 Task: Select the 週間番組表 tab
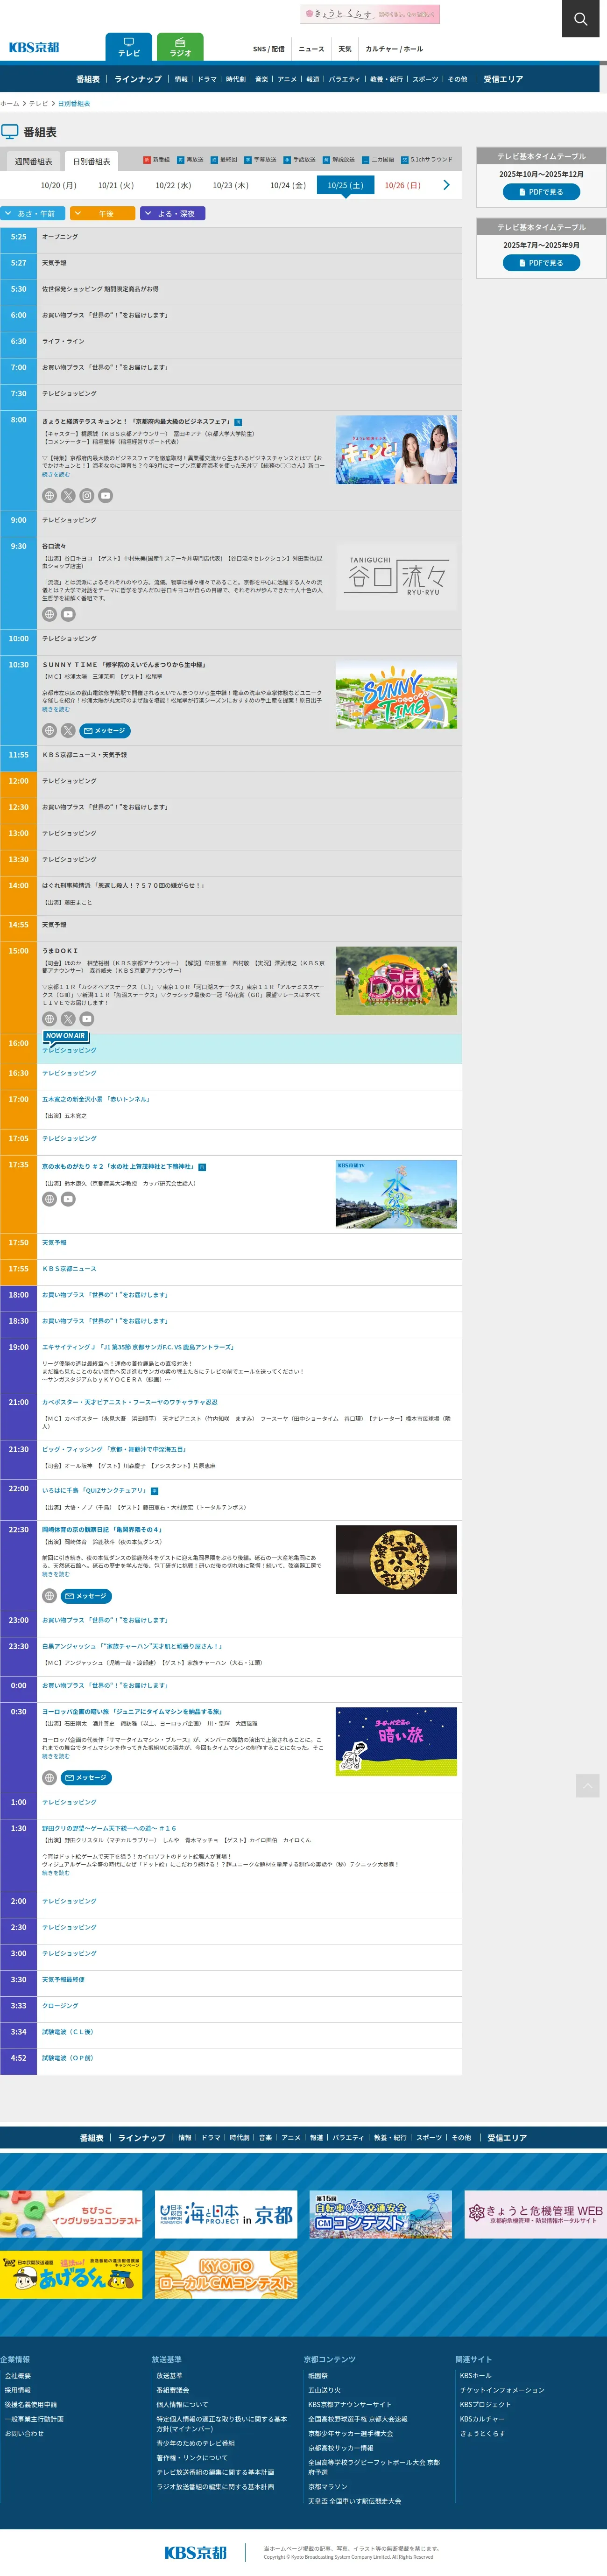pos(33,161)
